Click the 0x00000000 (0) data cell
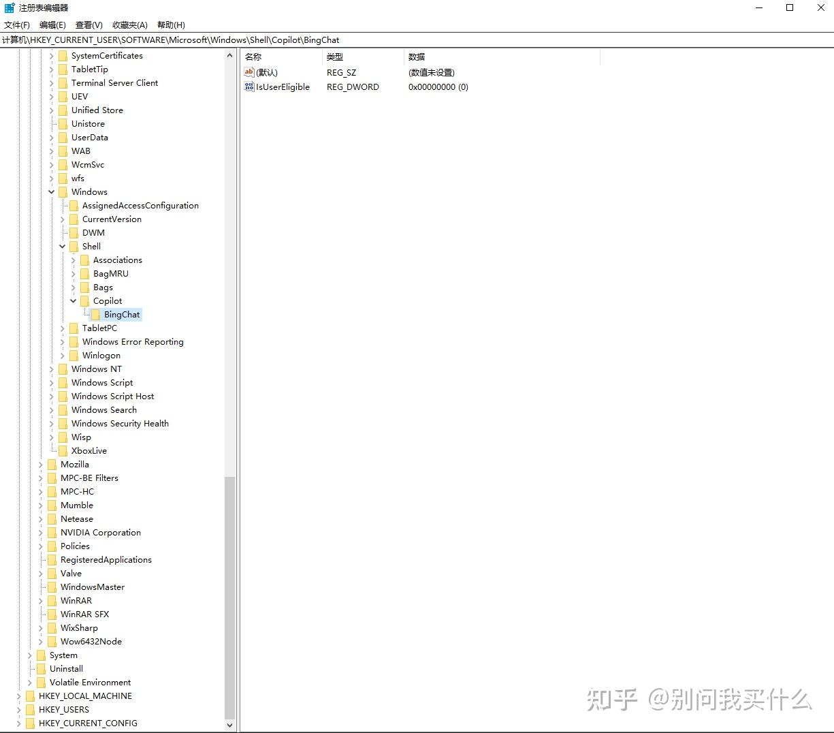834x733 pixels. [x=438, y=87]
